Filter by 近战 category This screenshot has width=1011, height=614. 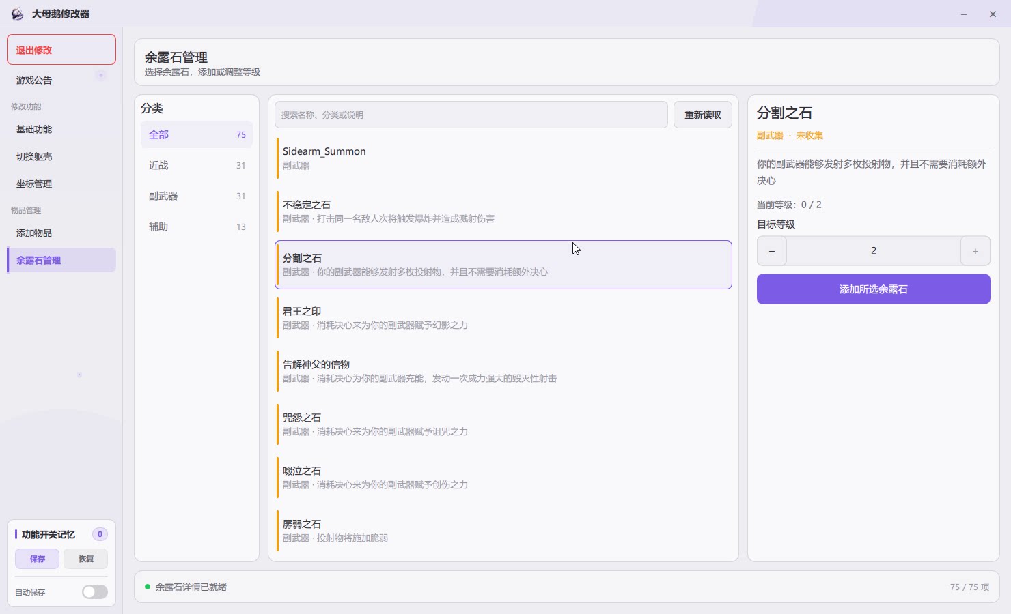click(197, 165)
